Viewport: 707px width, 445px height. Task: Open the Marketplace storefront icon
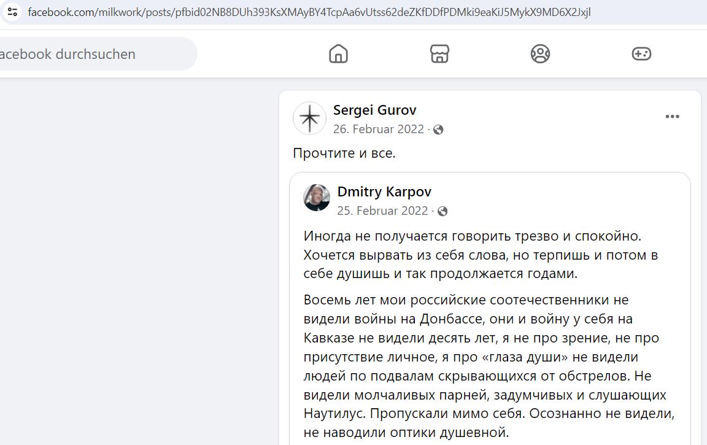[439, 53]
